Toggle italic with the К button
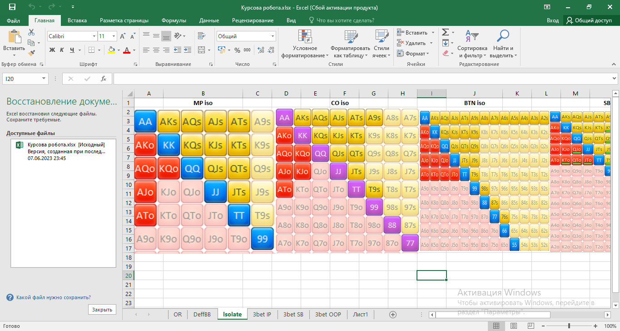The height and width of the screenshot is (331, 620). (x=63, y=50)
